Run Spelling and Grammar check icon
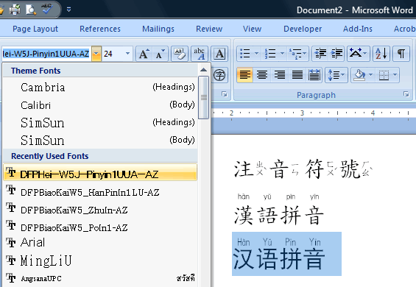The image size is (416, 287). click(47, 10)
